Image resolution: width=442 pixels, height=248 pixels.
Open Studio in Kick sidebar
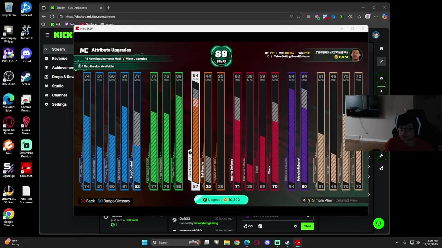click(x=58, y=86)
